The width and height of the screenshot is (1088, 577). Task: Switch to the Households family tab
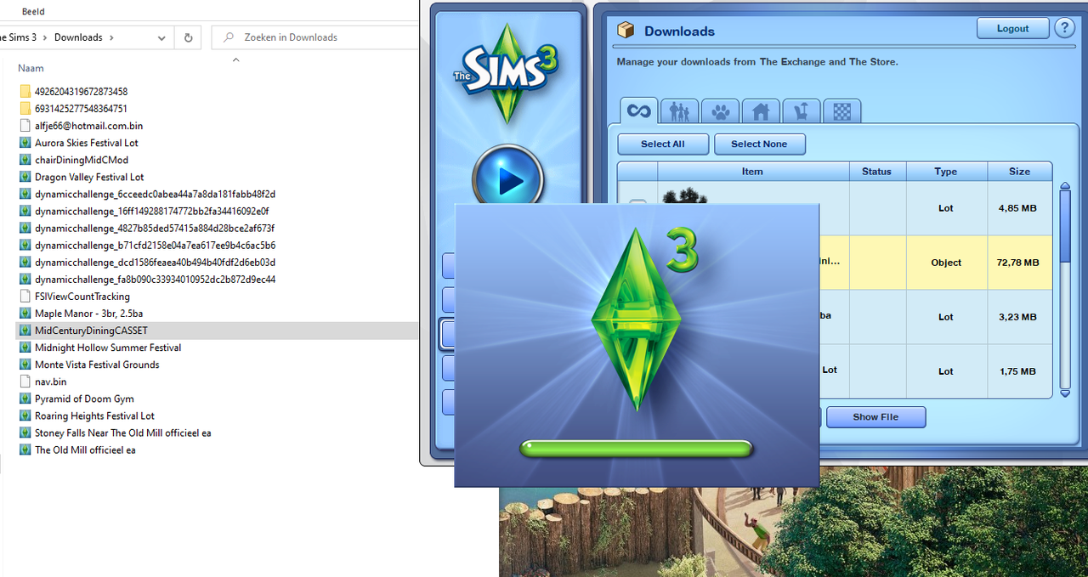tap(679, 111)
